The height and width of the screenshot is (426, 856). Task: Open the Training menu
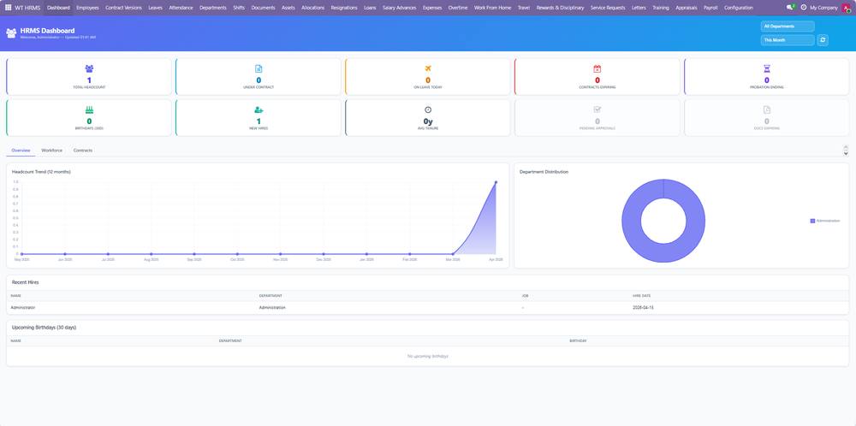661,8
